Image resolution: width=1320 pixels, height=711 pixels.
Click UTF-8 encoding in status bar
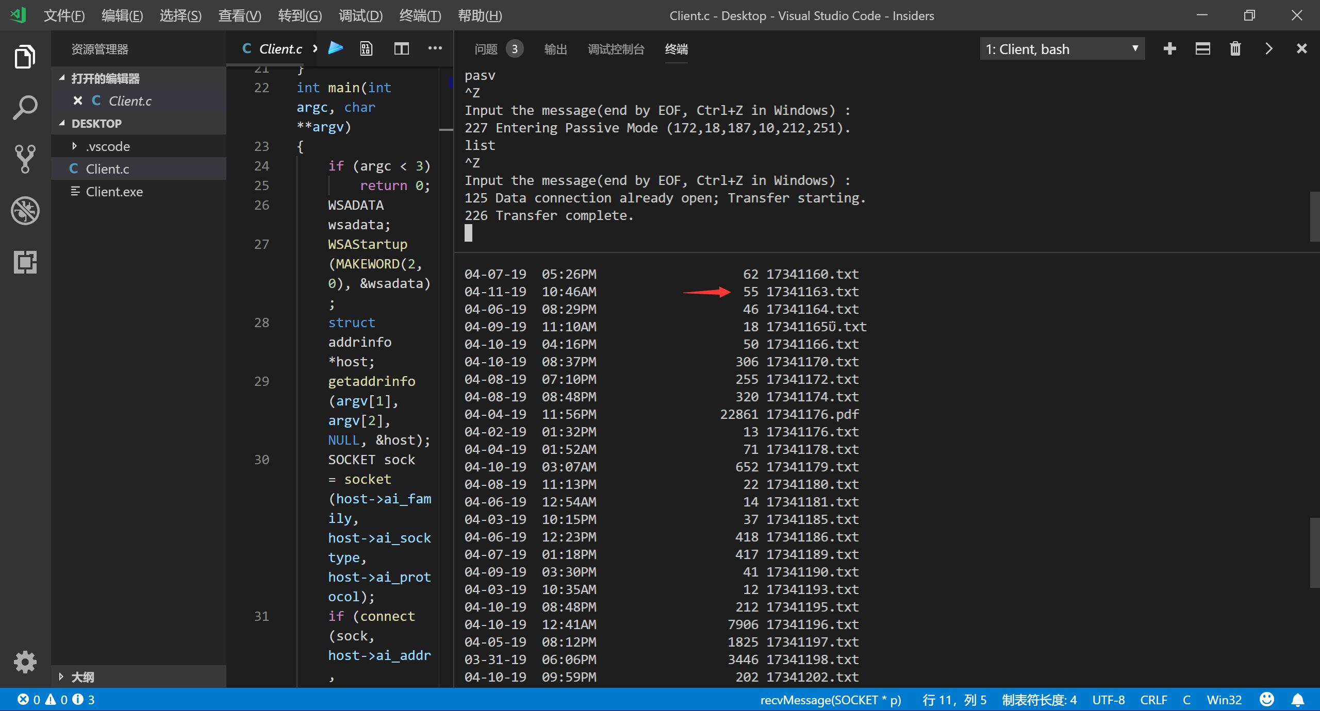pos(1108,700)
